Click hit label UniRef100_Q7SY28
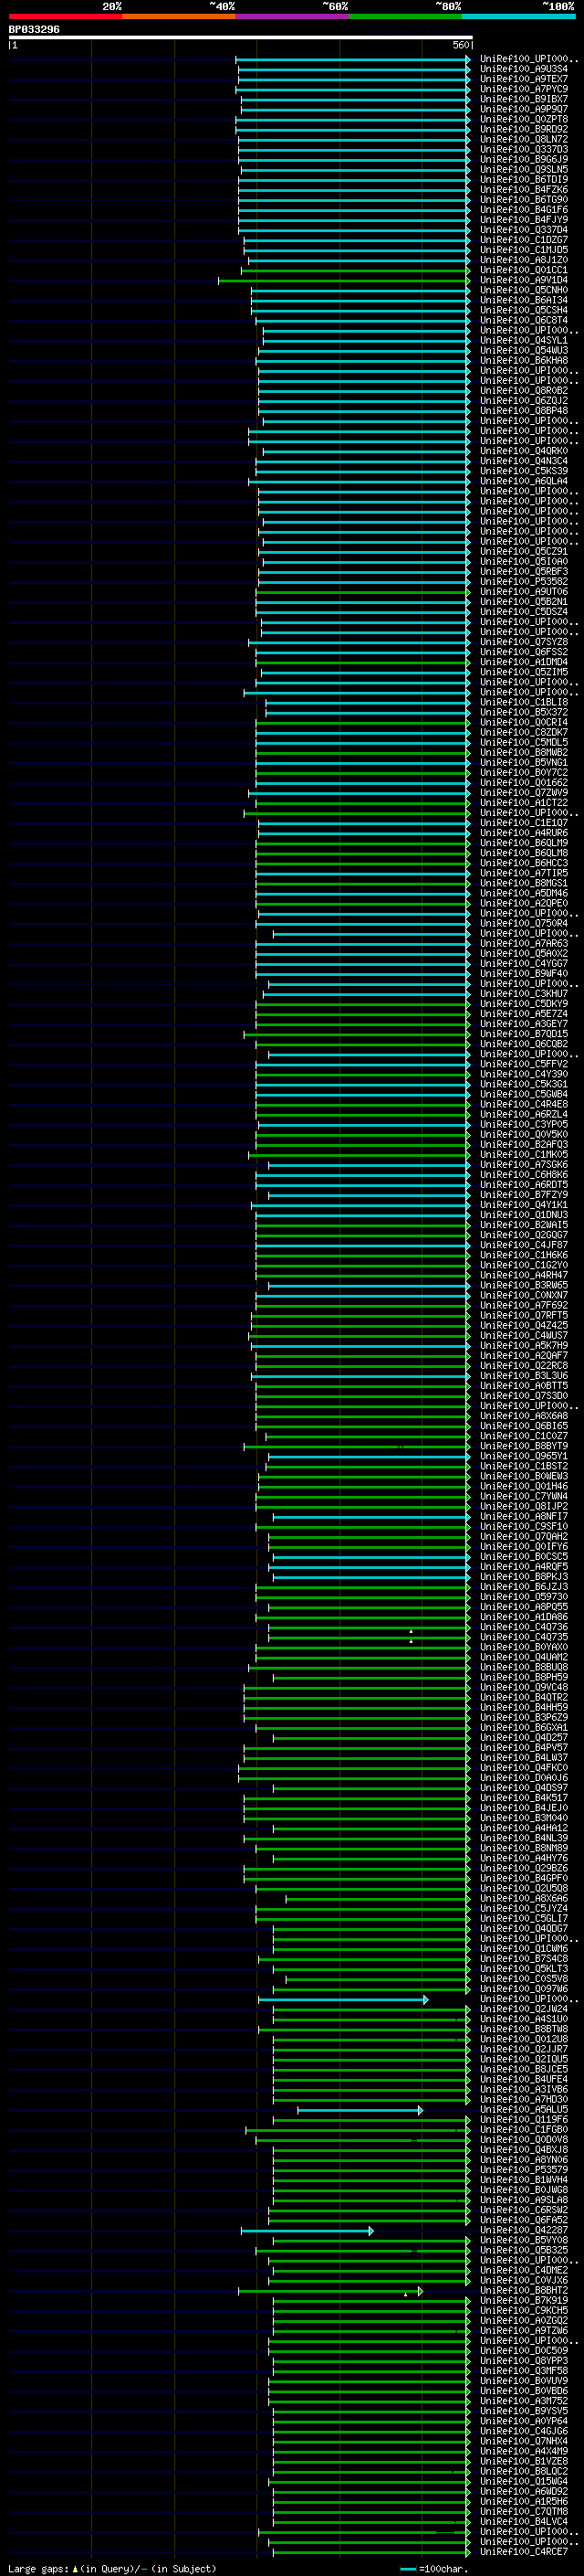The image size is (584, 2576). pos(524,643)
